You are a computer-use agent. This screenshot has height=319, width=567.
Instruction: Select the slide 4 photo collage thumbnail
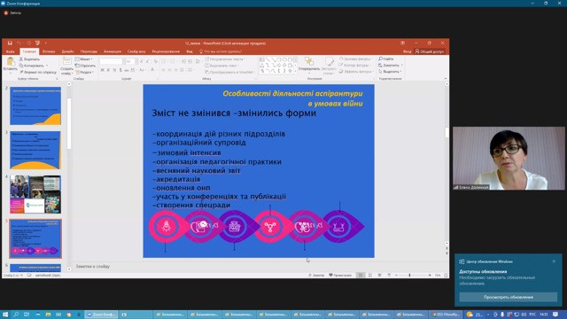coord(35,194)
